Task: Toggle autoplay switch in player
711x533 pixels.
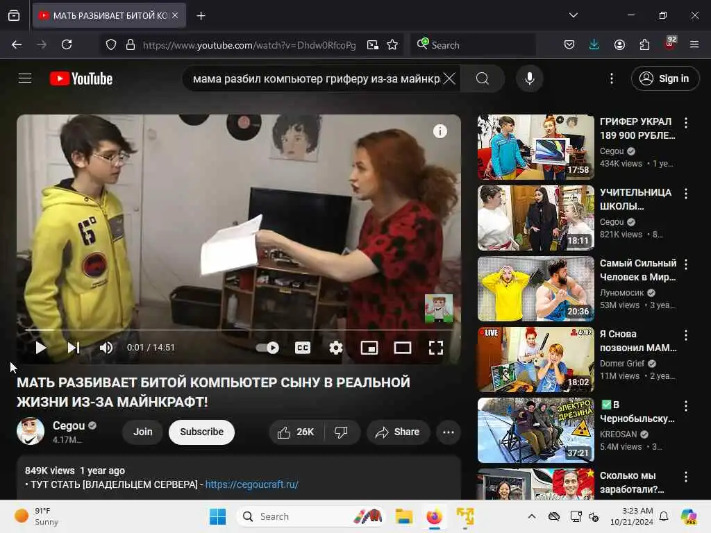Action: pos(267,348)
